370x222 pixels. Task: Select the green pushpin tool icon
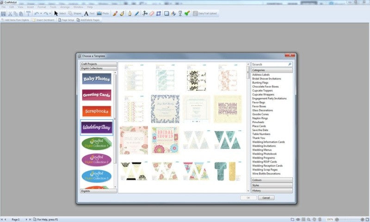tap(187, 13)
